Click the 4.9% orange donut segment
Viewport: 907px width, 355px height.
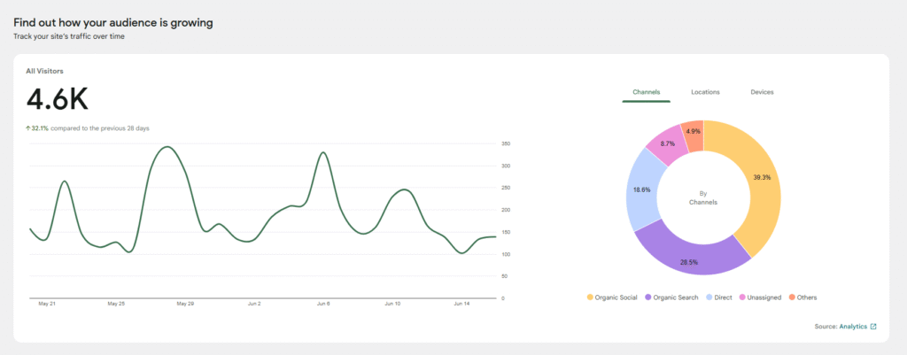694,132
